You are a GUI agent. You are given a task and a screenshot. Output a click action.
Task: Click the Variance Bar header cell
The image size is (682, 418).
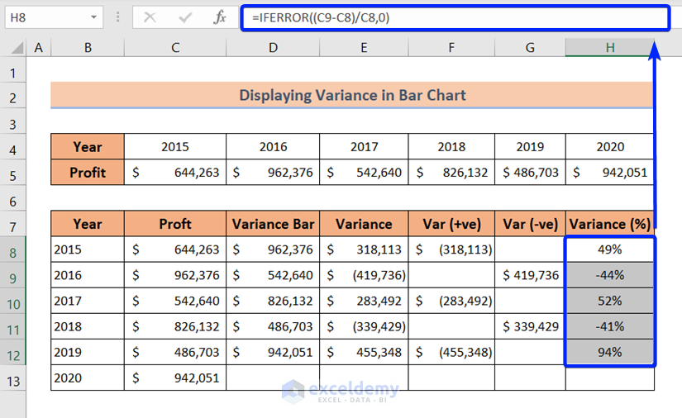tap(273, 224)
